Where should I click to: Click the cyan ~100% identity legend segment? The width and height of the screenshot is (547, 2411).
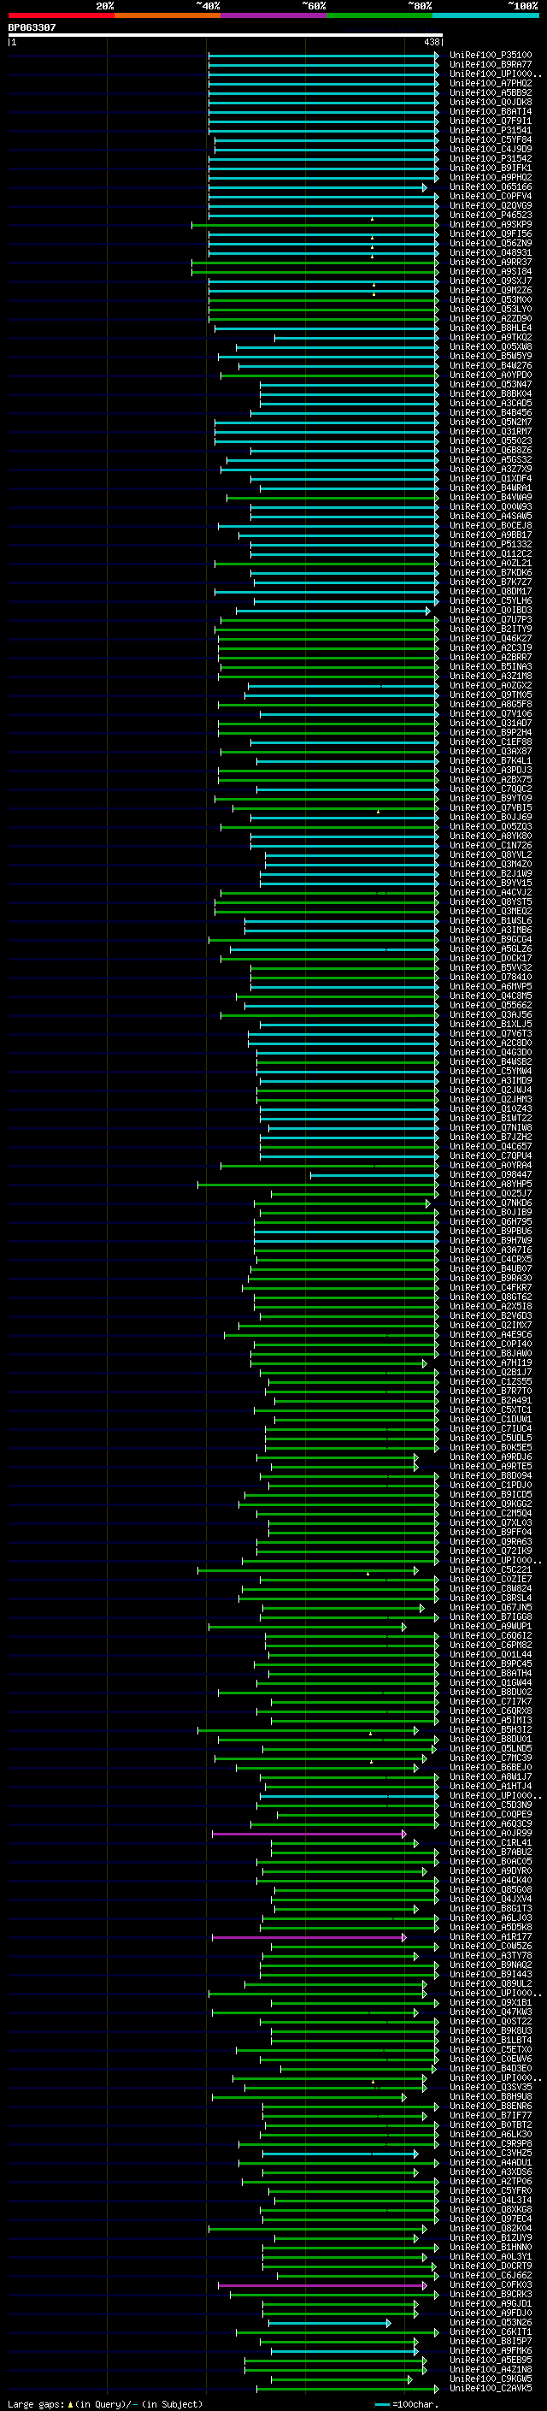click(486, 15)
